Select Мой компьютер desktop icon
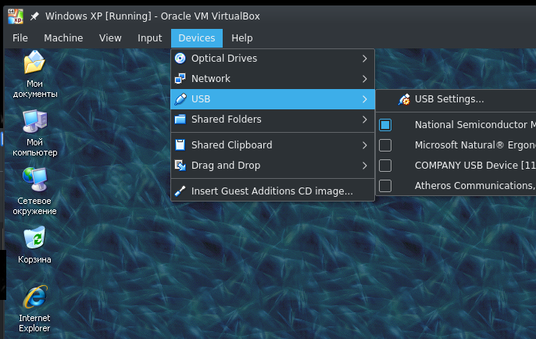The image size is (536, 339). [34, 133]
